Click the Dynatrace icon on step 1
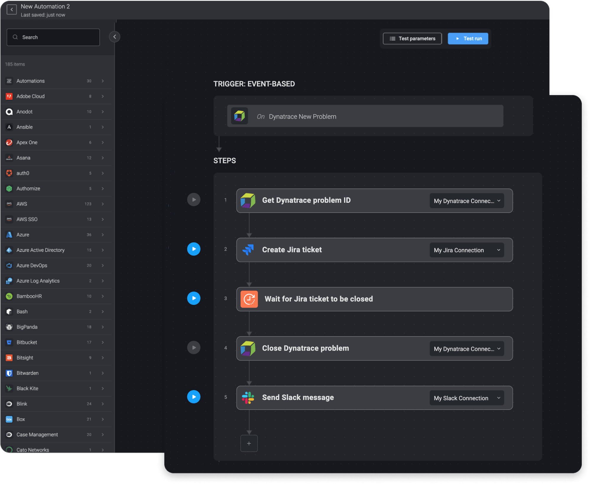The width and height of the screenshot is (591, 485). coord(248,201)
